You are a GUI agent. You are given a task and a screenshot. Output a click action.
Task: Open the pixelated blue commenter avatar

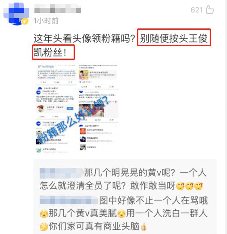tap(16, 13)
